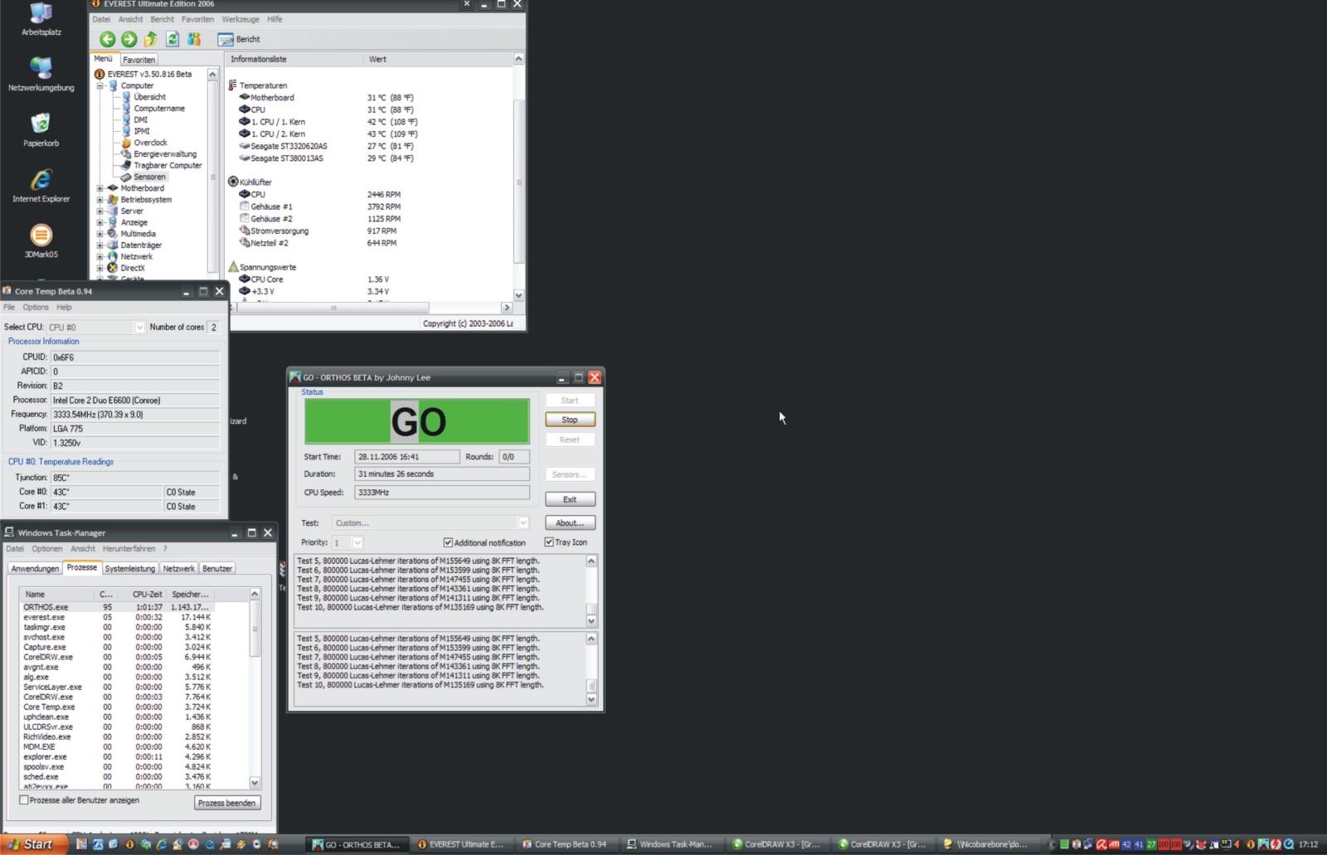Viewport: 1327px width, 855px height.
Task: Click the green Back arrow in EVEREST toolbar
Action: [x=107, y=39]
